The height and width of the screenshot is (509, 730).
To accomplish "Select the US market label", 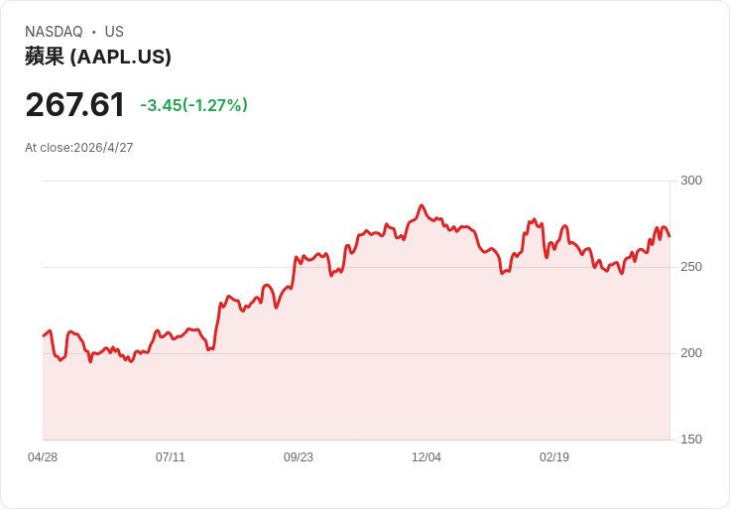I will (114, 32).
